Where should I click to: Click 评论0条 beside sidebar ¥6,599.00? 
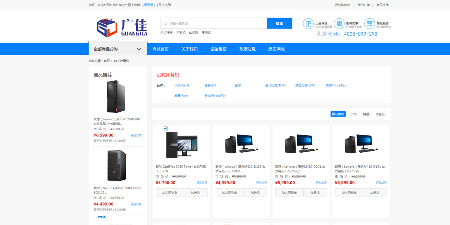point(136,135)
